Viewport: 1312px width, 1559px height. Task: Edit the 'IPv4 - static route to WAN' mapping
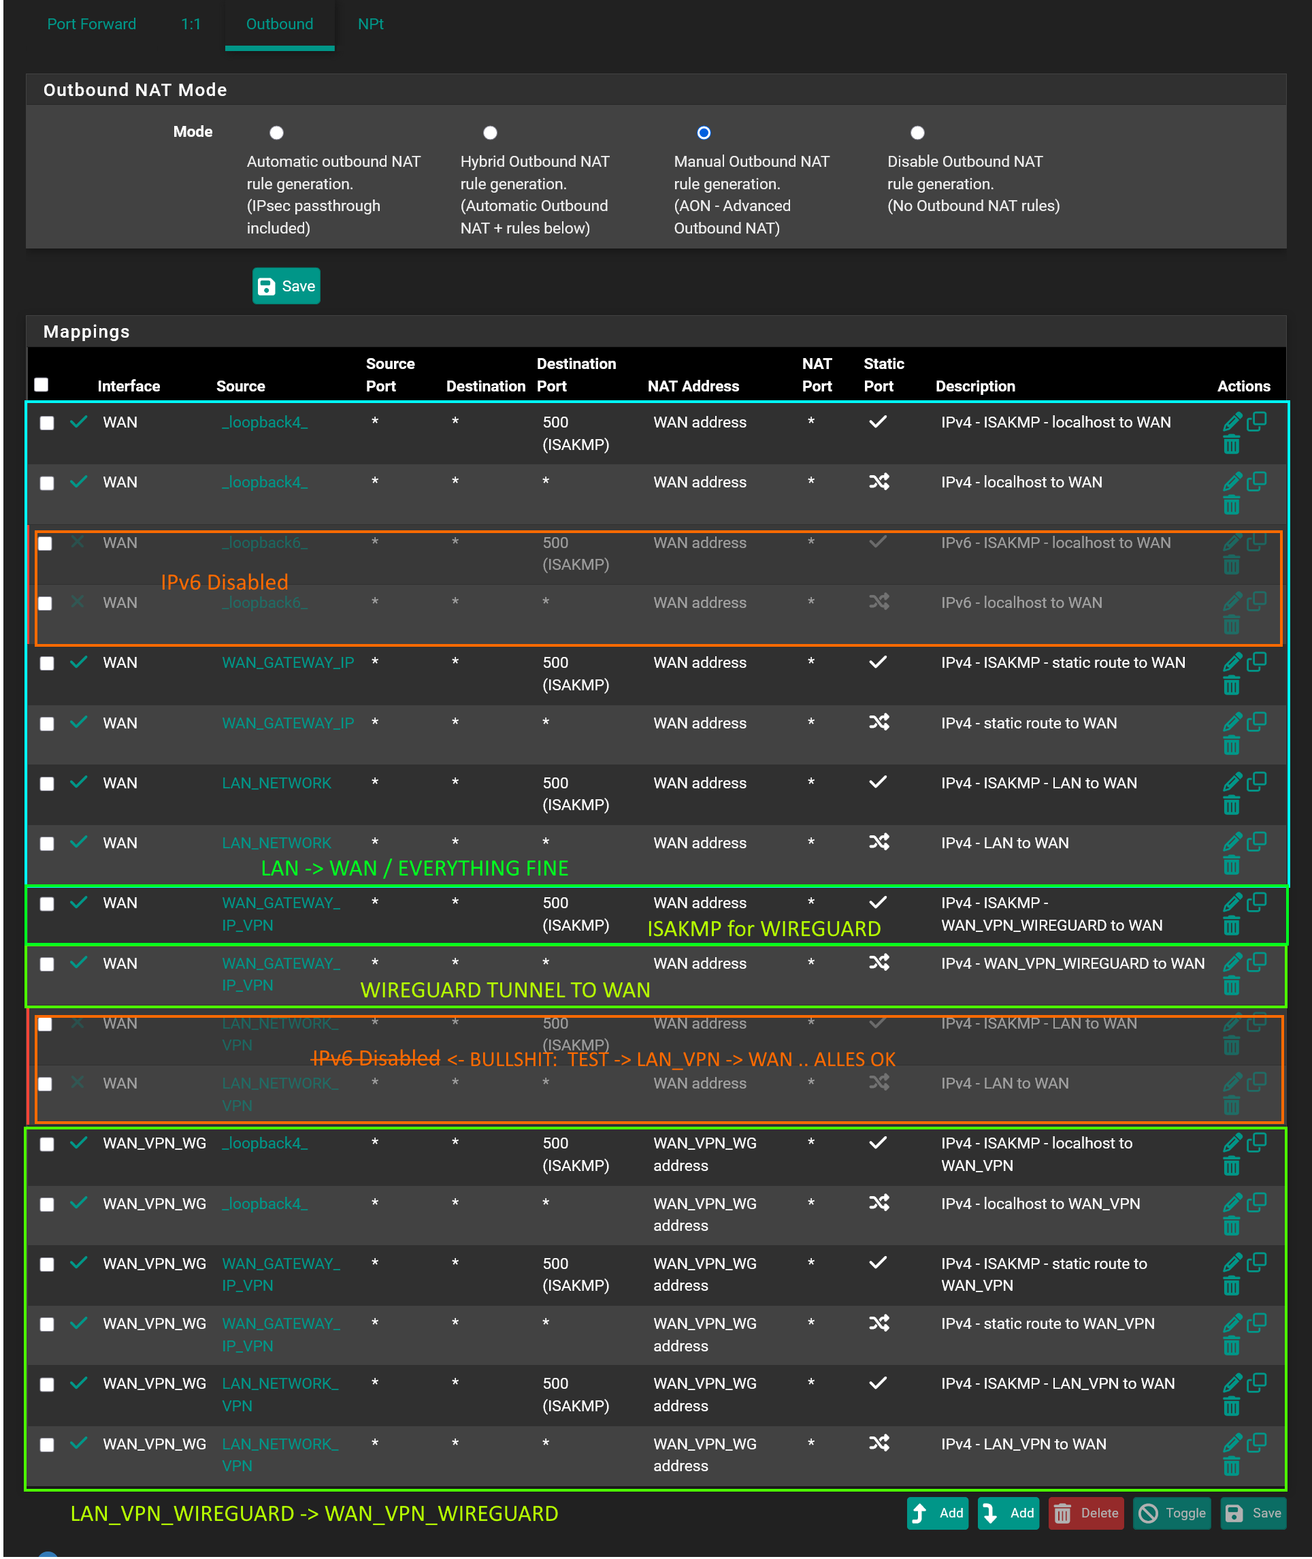tap(1232, 722)
